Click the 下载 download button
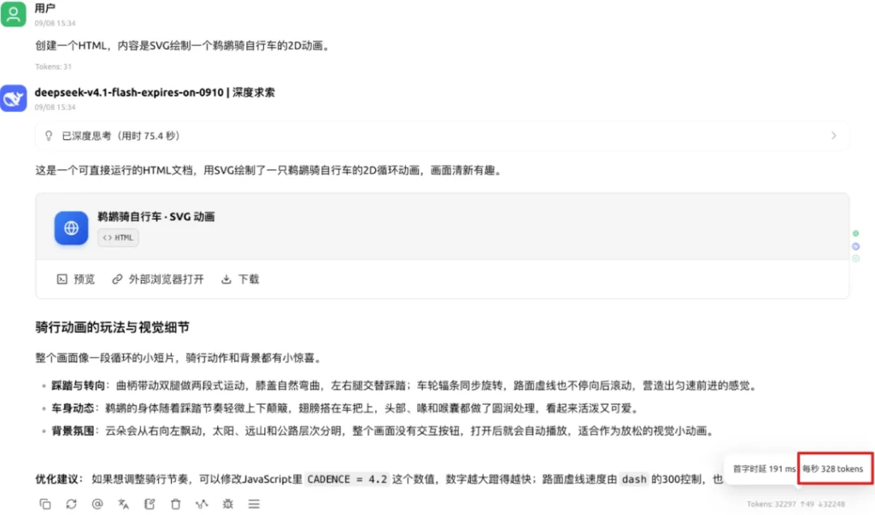Viewport: 875px width, 515px height. (240, 279)
